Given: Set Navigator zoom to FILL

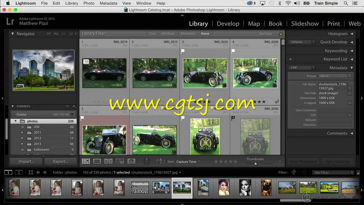Looking at the screenshot, I should coord(56,34).
